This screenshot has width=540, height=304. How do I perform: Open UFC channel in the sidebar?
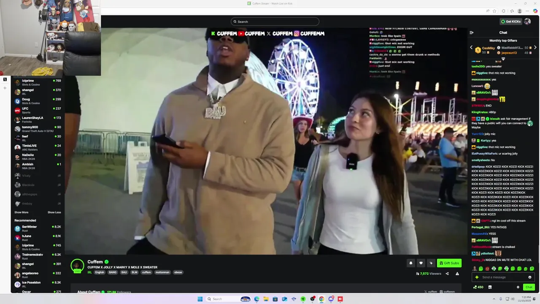click(x=38, y=110)
